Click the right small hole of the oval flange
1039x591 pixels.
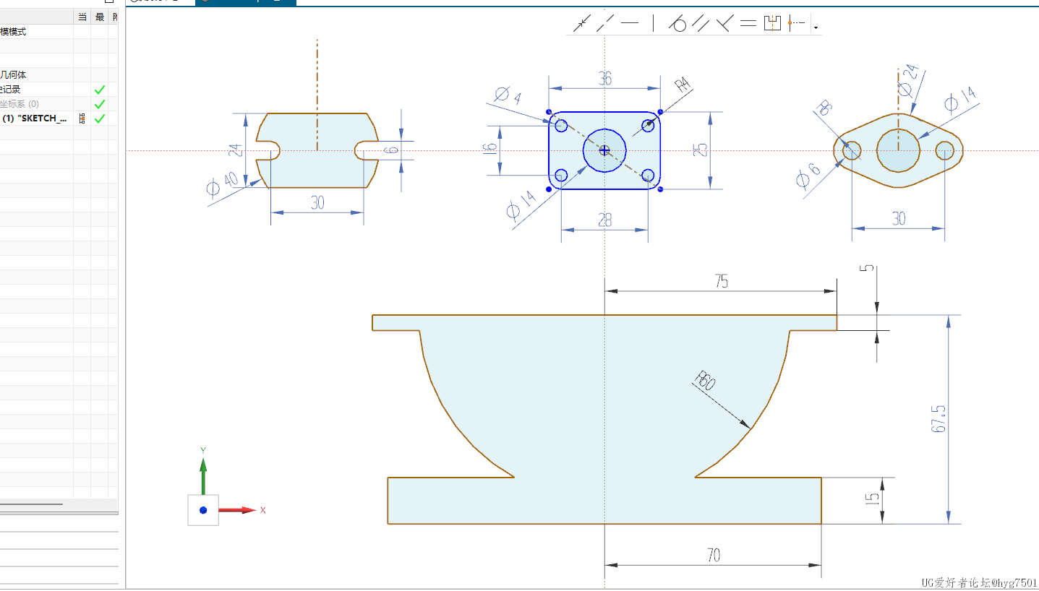(x=945, y=150)
